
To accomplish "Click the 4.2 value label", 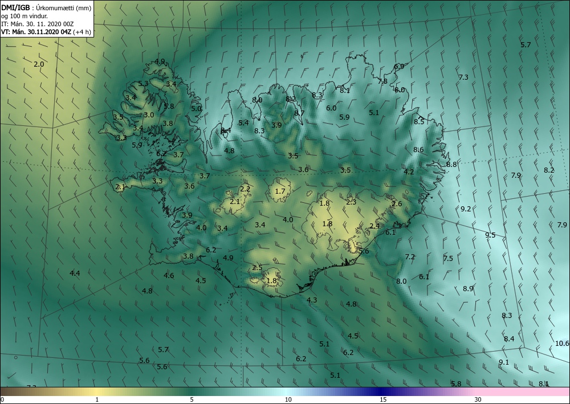I will 409,172.
